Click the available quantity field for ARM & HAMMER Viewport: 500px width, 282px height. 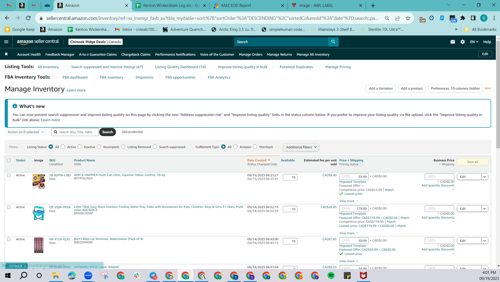[290, 177]
